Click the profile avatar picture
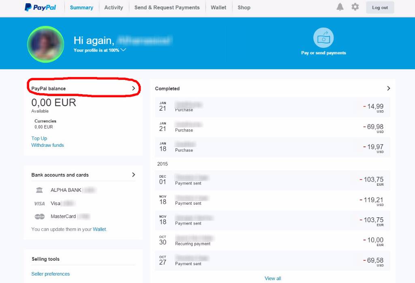Screen dimensions: 415x283 (x=45, y=44)
